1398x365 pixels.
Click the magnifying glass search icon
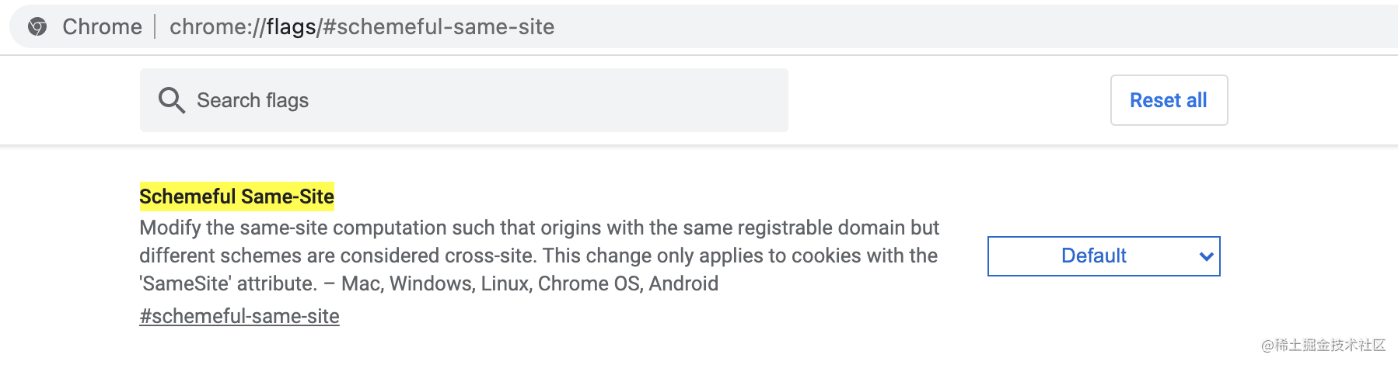click(x=171, y=100)
